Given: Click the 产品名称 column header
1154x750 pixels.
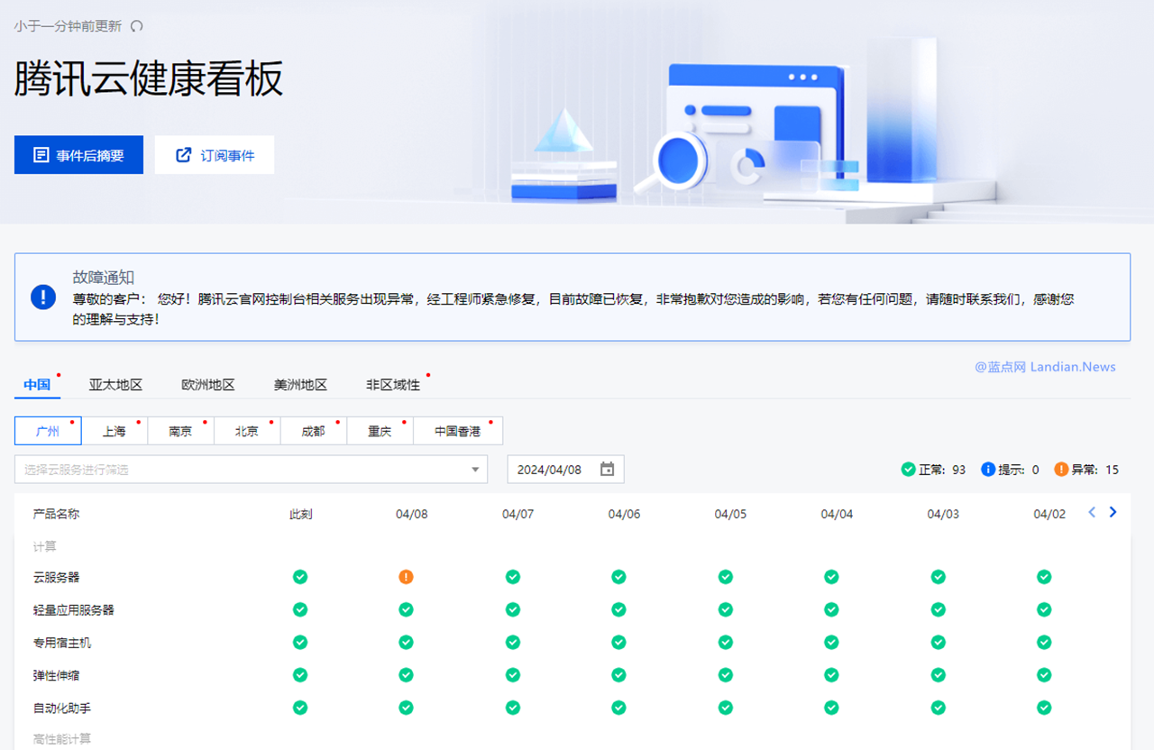Looking at the screenshot, I should click(56, 514).
